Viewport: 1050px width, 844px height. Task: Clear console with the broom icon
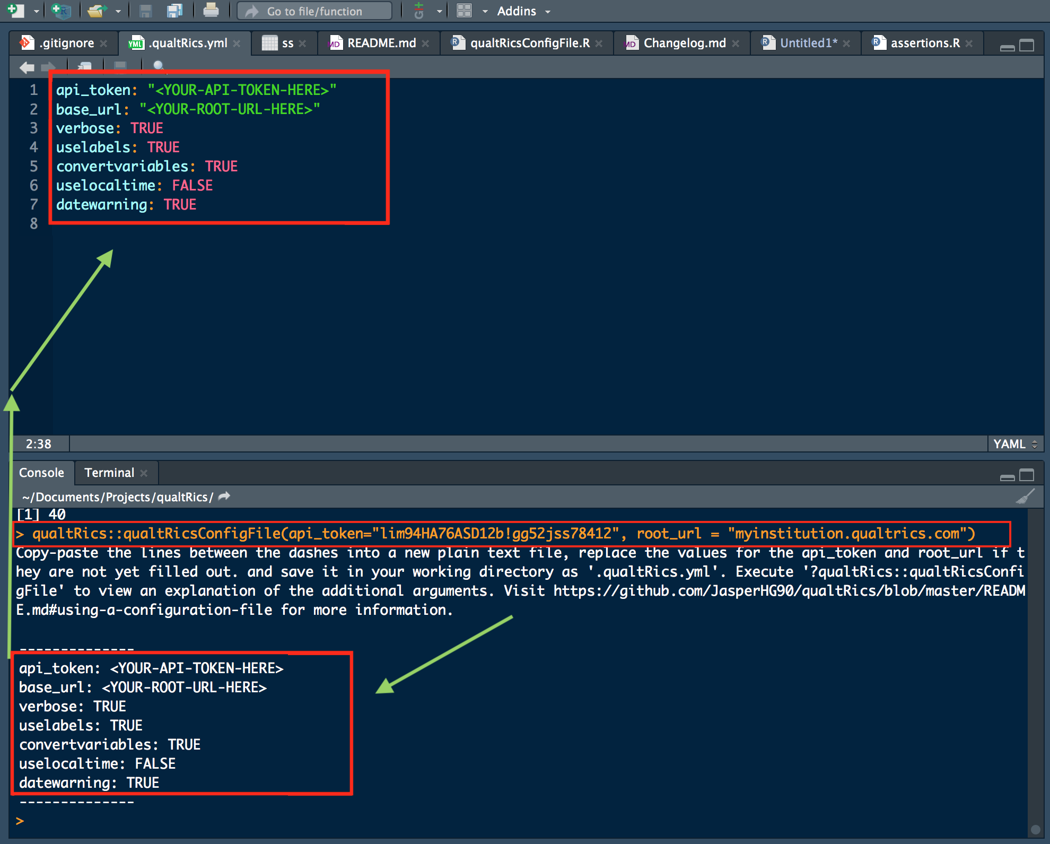pos(1025,497)
